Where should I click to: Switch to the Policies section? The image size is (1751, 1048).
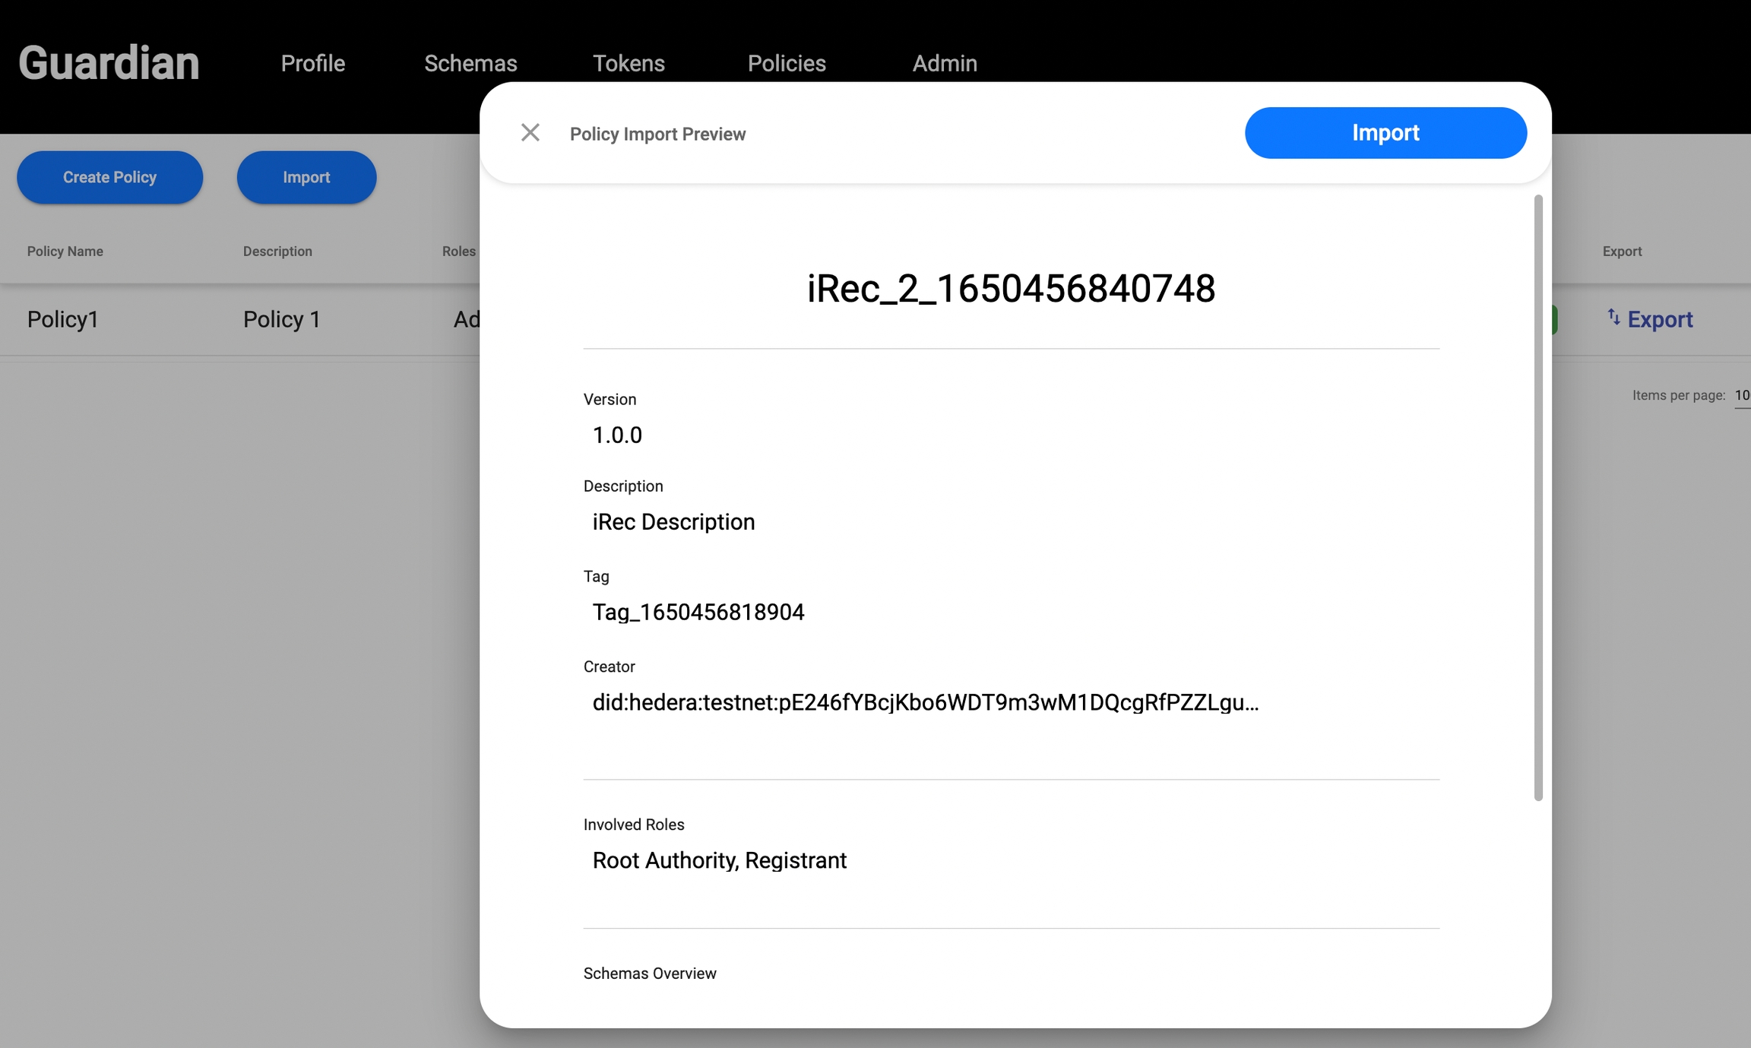coord(786,63)
